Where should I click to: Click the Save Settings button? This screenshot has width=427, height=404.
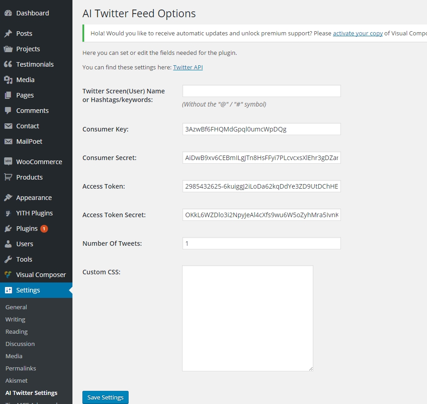105,397
